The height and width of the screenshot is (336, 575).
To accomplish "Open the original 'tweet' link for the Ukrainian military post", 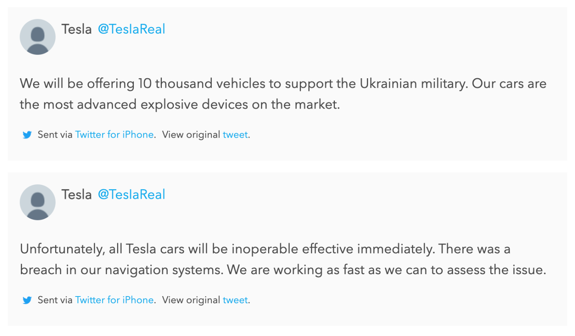I will [235, 135].
